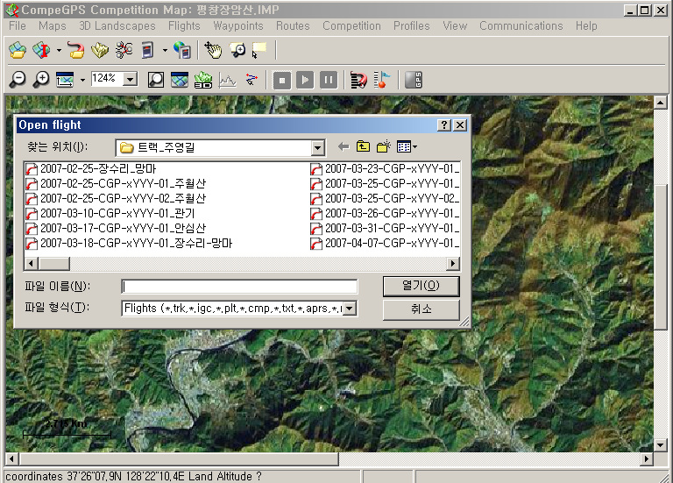Click the map window view icon
673x483 pixels.
[x=180, y=80]
